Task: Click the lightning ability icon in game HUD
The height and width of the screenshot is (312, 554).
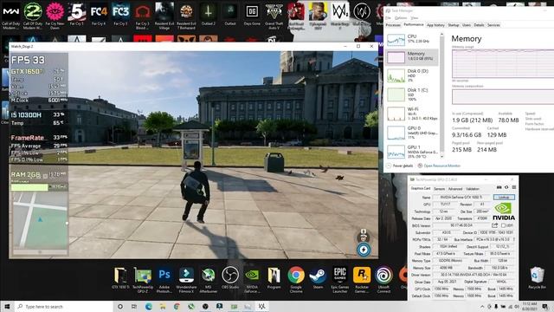Action: pos(364,250)
